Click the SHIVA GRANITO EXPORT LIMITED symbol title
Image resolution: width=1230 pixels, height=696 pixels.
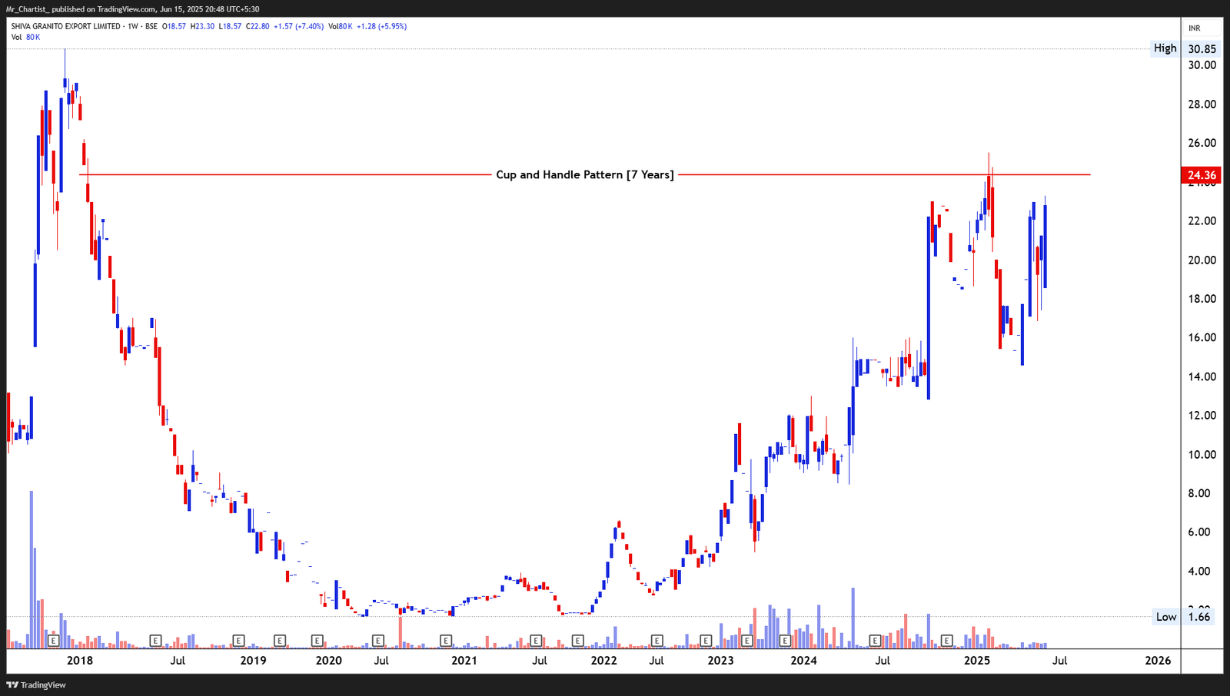65,26
